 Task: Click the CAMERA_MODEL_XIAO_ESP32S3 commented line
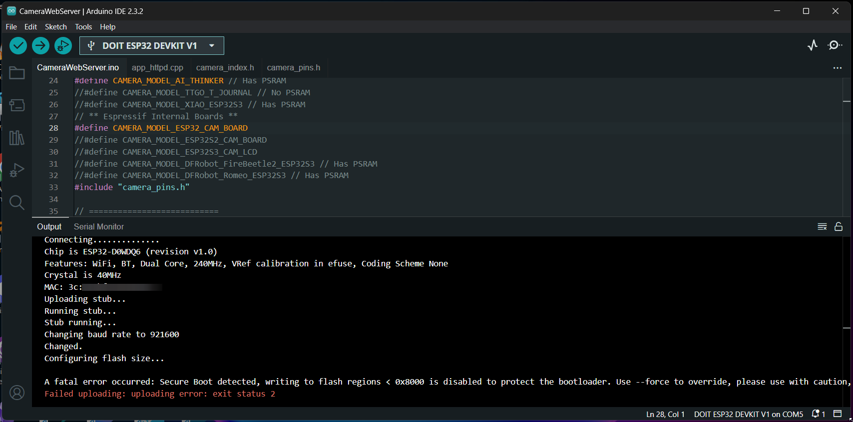tap(190, 105)
